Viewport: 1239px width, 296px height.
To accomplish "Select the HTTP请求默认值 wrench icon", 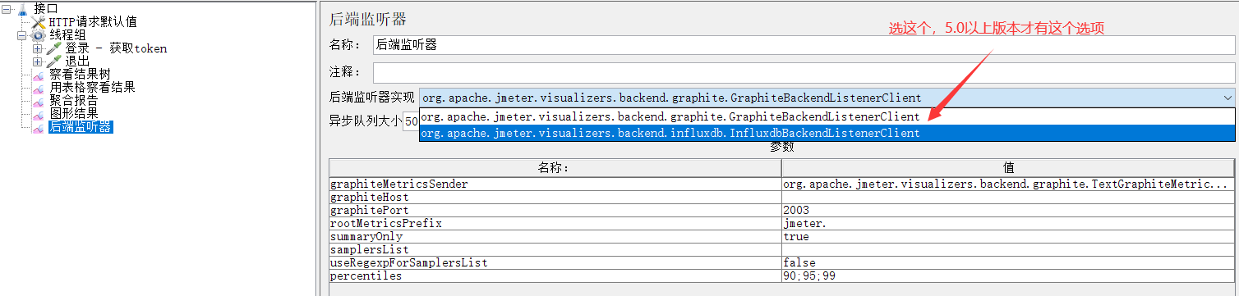I will [x=39, y=22].
